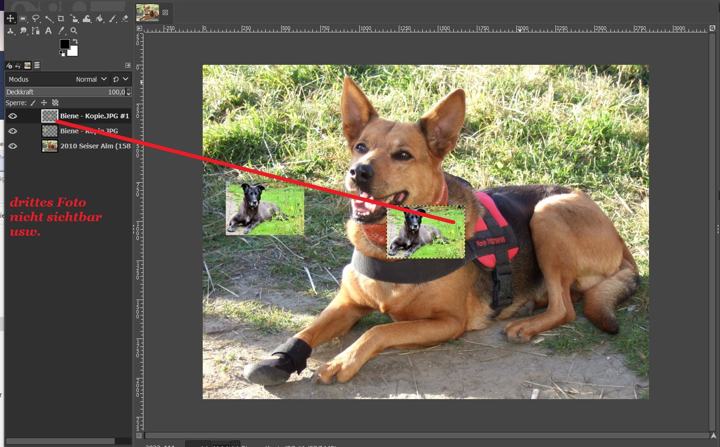Open the Modus Normal dropdown
The width and height of the screenshot is (720, 447).
[91, 79]
